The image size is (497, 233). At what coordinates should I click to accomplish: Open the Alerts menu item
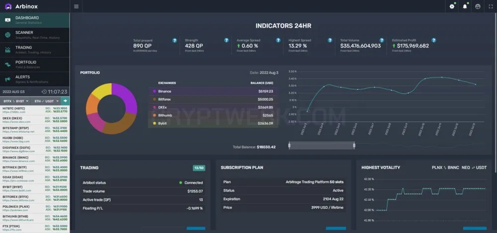35,79
